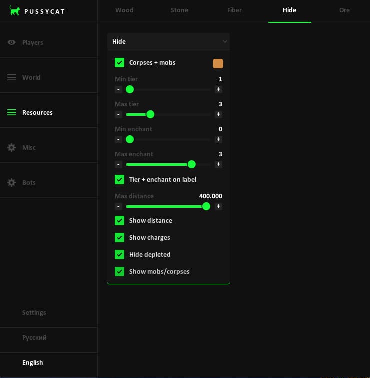Click the green Pussycat cat logo
This screenshot has height=378, width=370.
click(14, 11)
